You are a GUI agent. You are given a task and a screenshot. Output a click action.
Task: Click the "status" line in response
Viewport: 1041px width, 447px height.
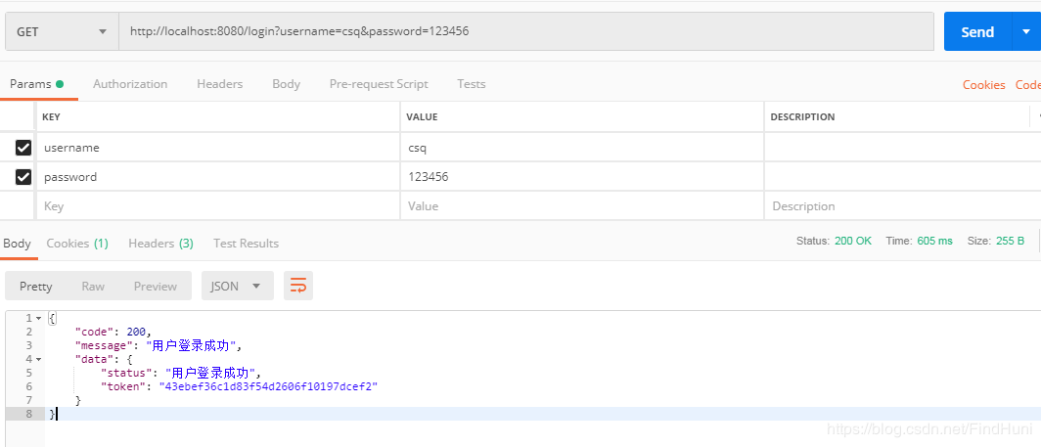[181, 374]
